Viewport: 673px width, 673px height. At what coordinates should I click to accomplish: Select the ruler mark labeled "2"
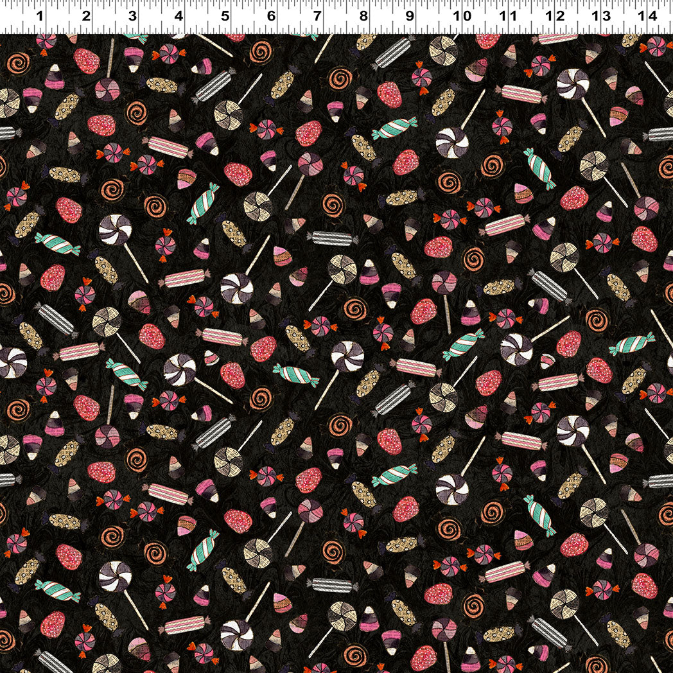(x=86, y=16)
